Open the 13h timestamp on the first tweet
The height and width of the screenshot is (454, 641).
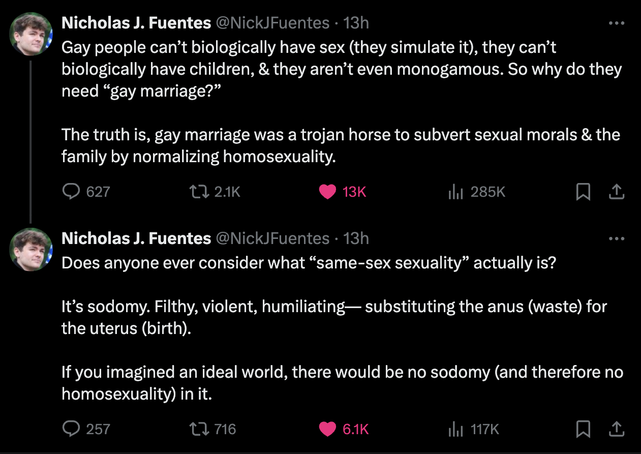[x=356, y=23]
